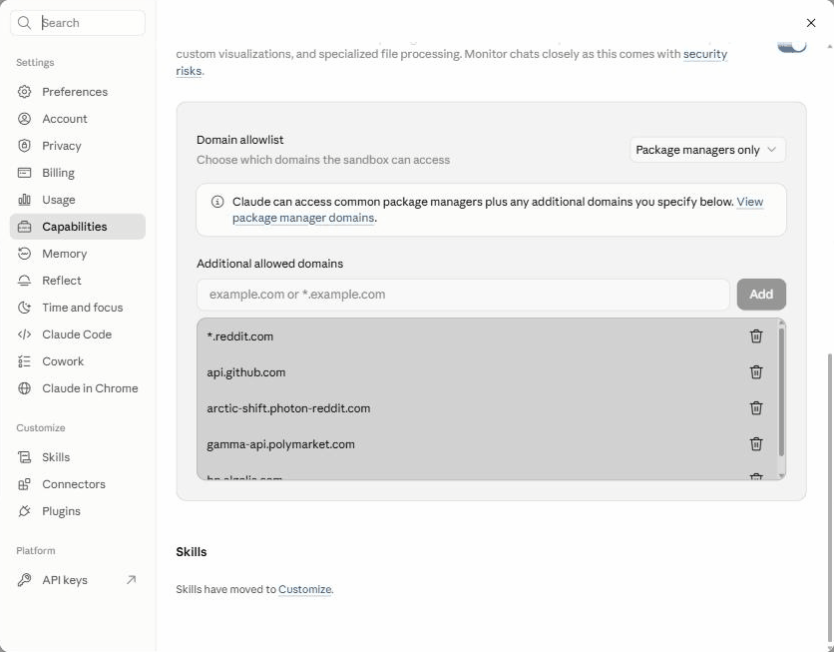
Task: Go to Claude Code settings
Action: [x=78, y=334]
